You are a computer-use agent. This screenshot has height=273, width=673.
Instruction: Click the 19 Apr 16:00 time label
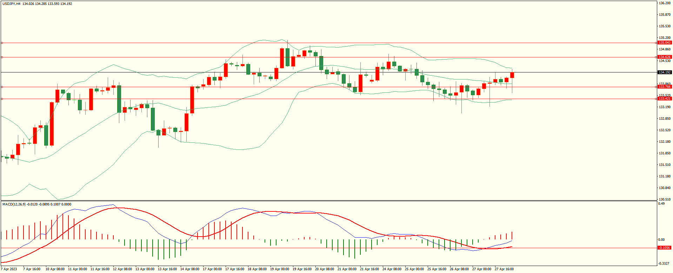pyautogui.click(x=302, y=269)
